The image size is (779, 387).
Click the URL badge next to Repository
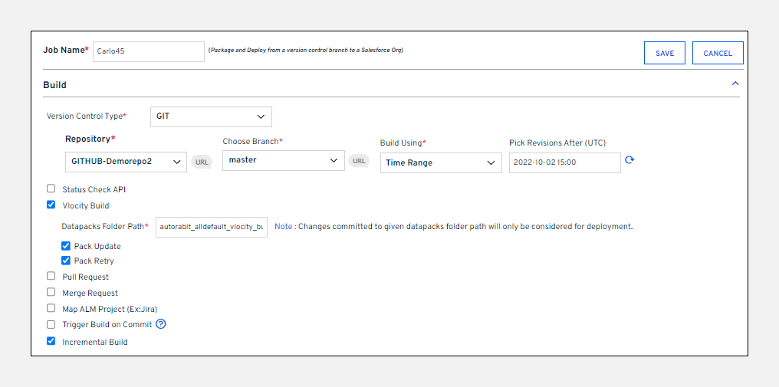click(202, 162)
